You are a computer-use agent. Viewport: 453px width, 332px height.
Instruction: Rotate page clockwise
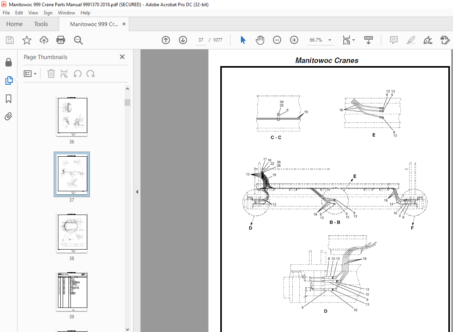click(x=90, y=73)
